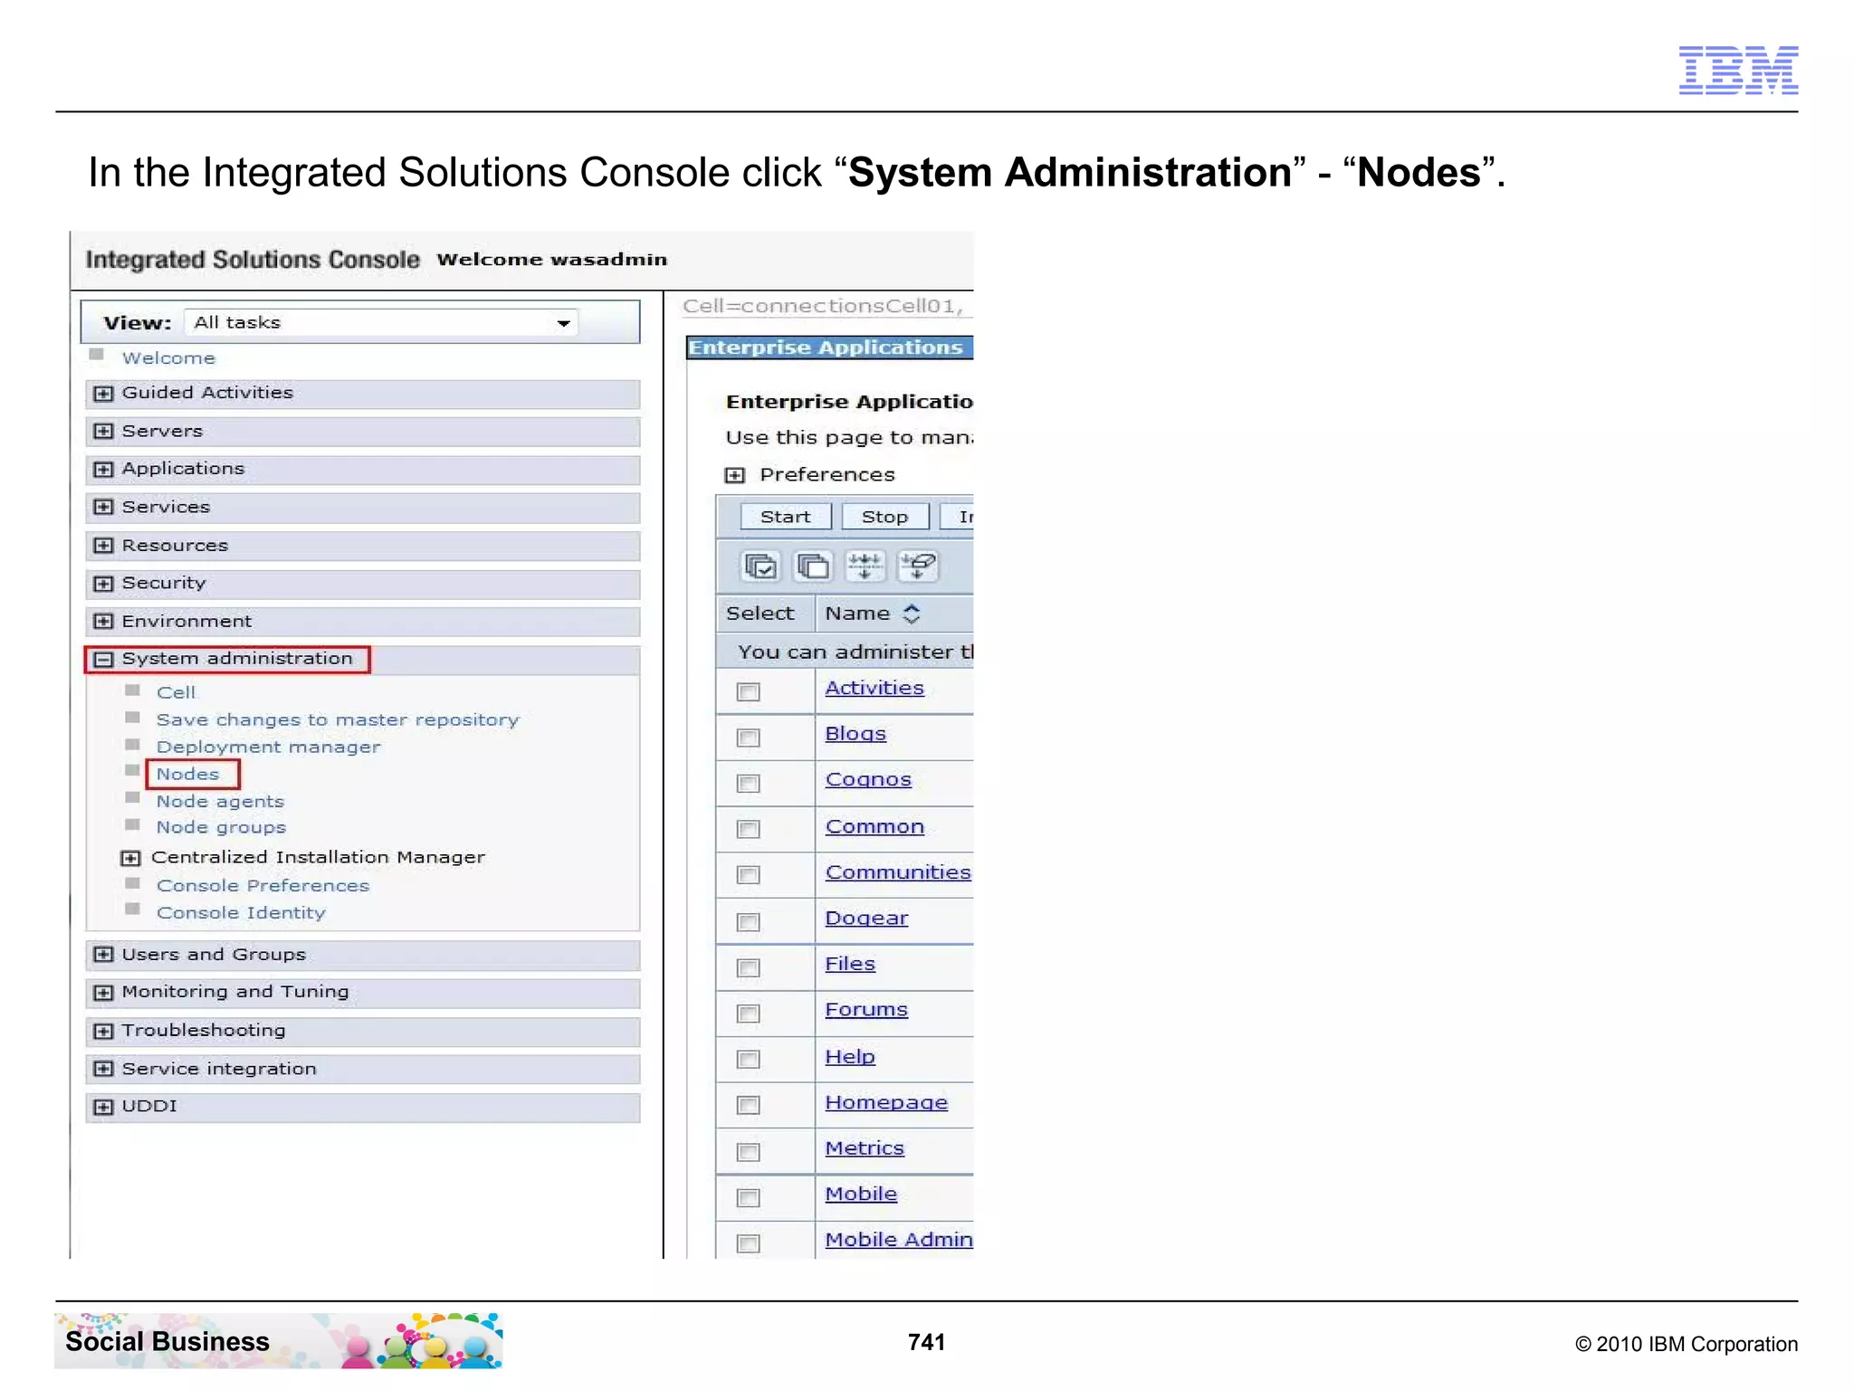The image size is (1854, 1390).
Task: Tick the checkbox for Activities
Action: pyautogui.click(x=748, y=692)
